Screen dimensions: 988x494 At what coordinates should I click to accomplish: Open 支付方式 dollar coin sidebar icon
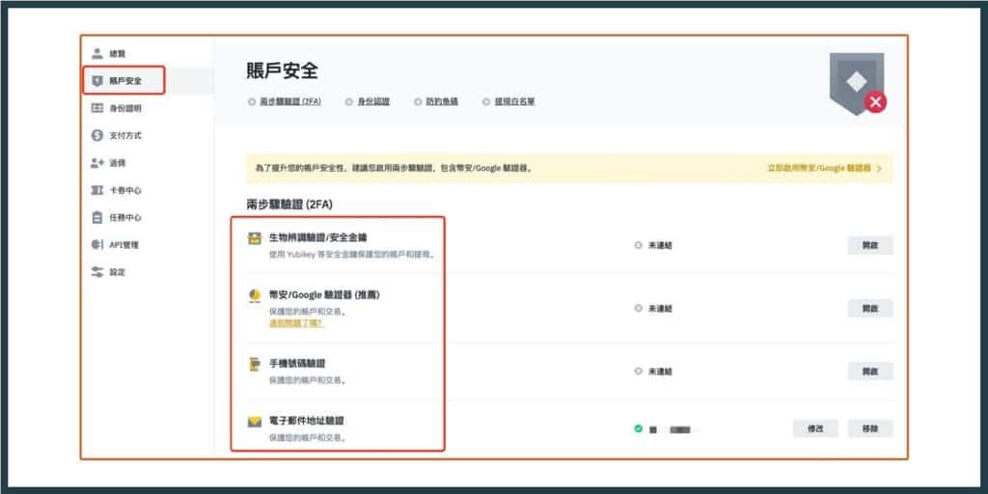pos(97,135)
